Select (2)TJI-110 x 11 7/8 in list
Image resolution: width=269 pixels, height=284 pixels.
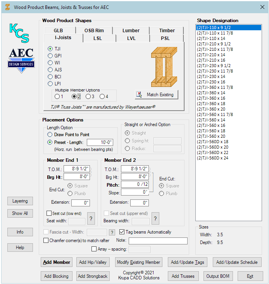click(229, 33)
